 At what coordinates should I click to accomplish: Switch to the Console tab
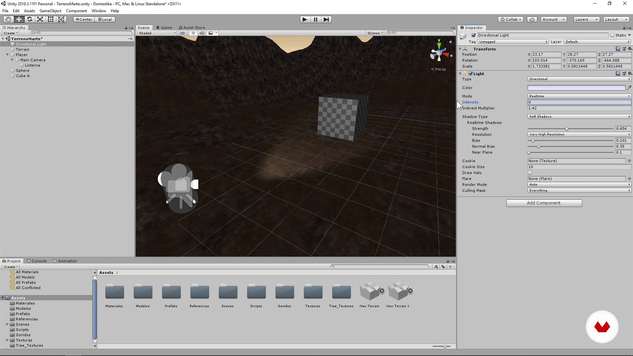37,261
